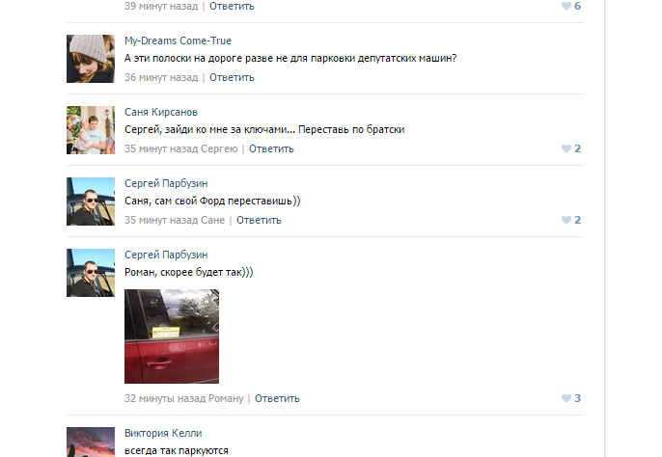
Task: Like Саня Кирсанов's comment heart icon
Action: click(x=566, y=148)
